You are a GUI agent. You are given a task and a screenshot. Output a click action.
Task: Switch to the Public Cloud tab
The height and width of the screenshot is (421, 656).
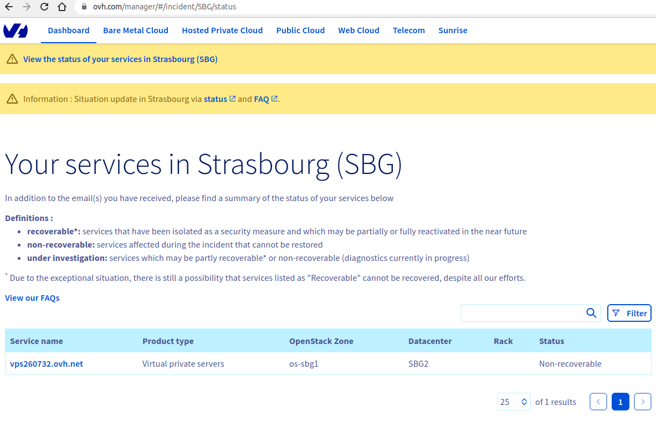(x=300, y=30)
